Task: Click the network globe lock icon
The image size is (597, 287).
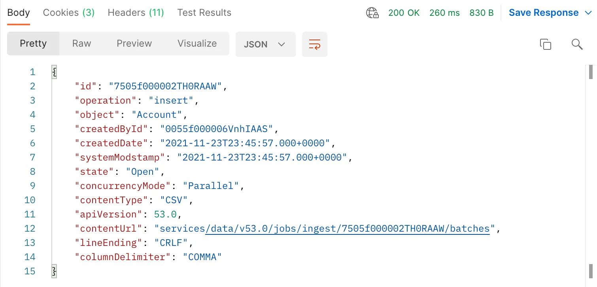Action: (x=372, y=13)
